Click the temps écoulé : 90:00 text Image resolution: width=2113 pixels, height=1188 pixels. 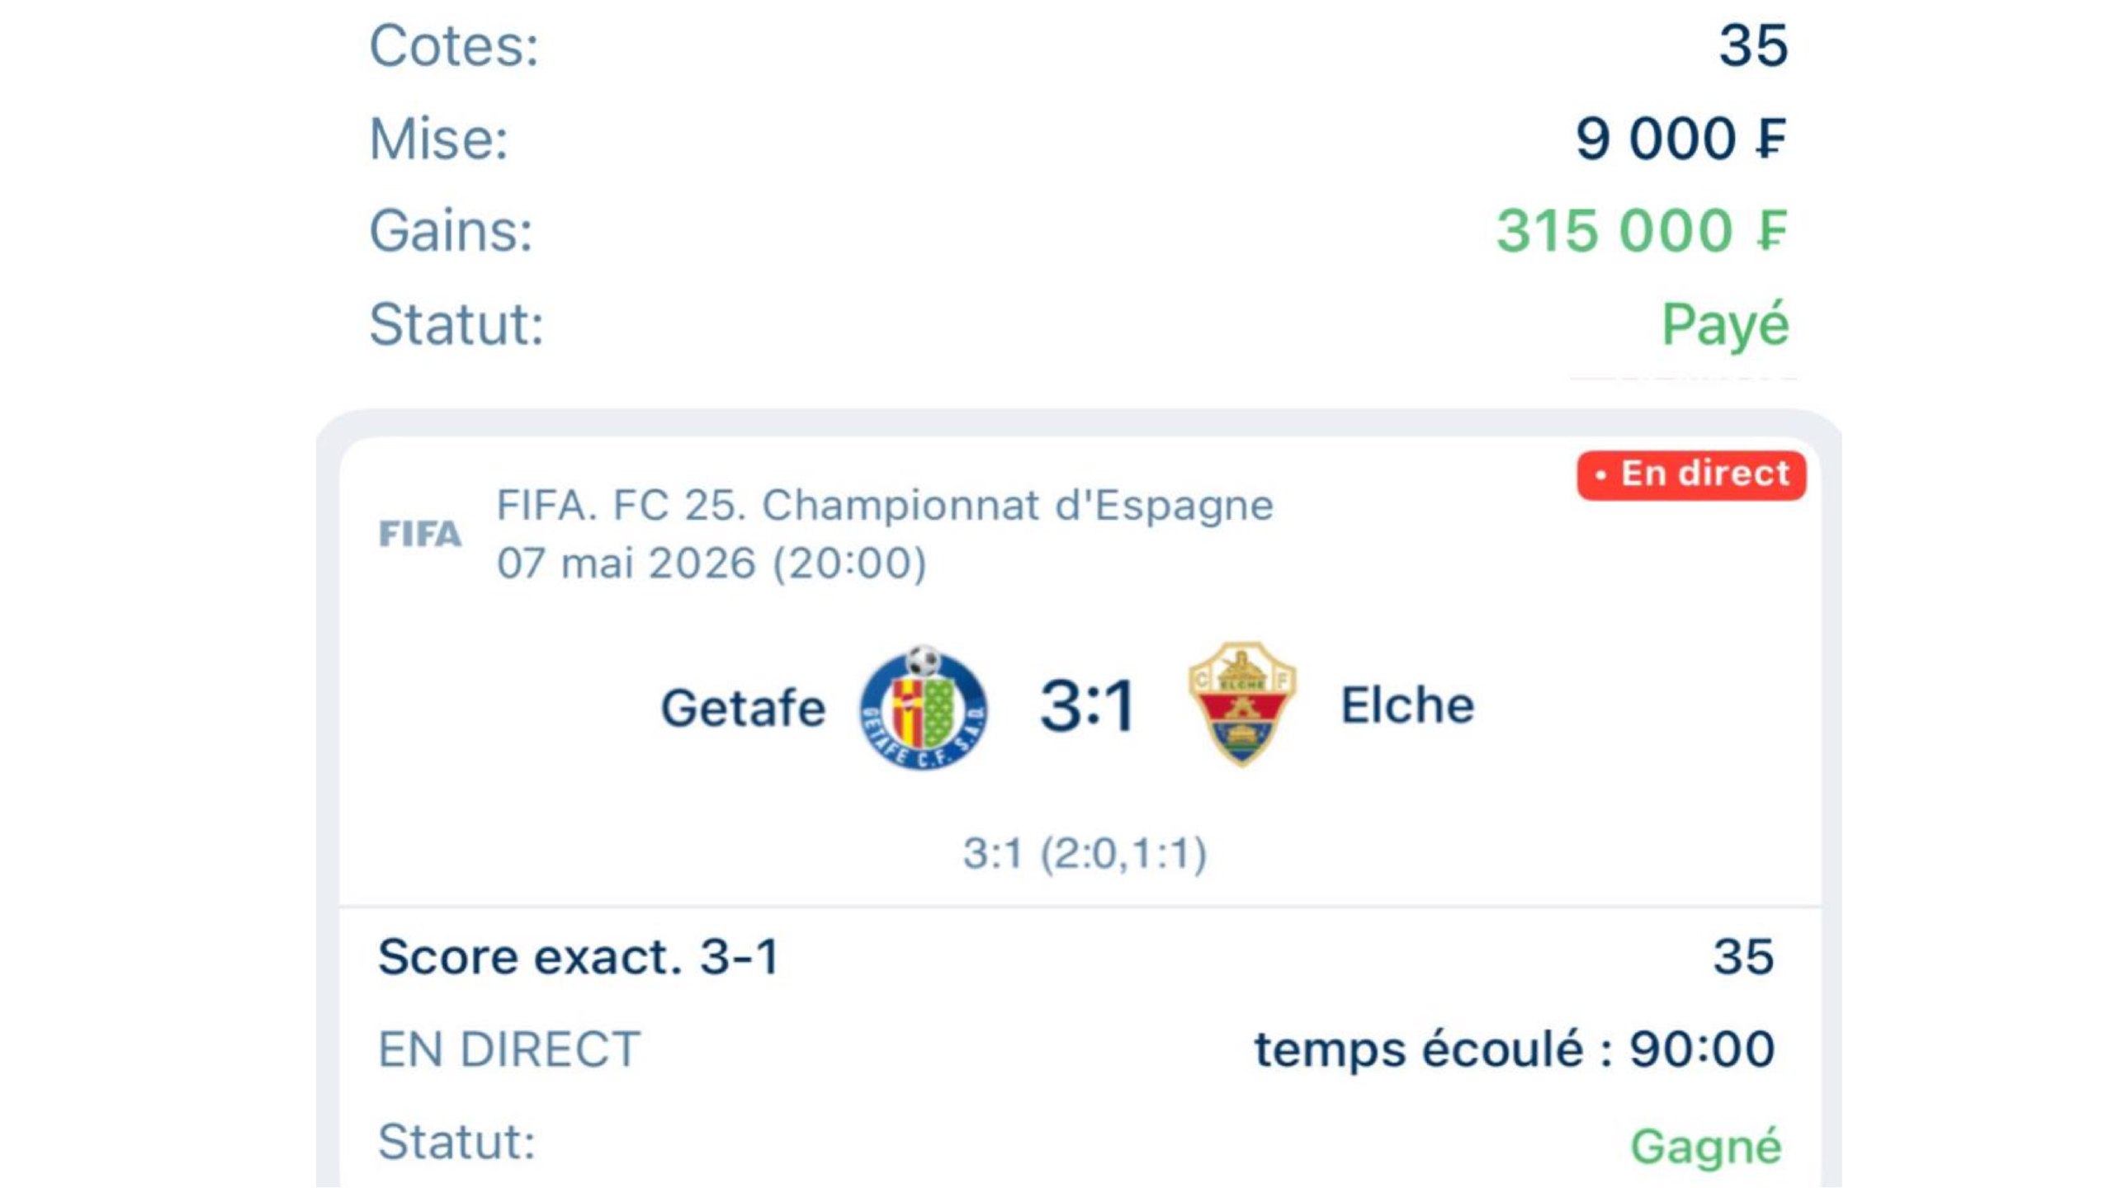pos(1515,1049)
